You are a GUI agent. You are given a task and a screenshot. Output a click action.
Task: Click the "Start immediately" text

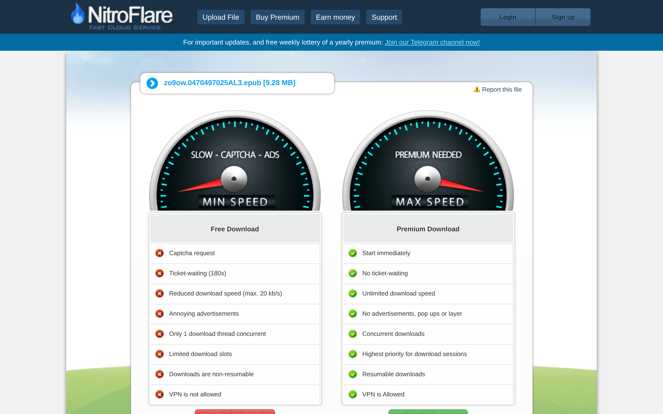point(386,253)
